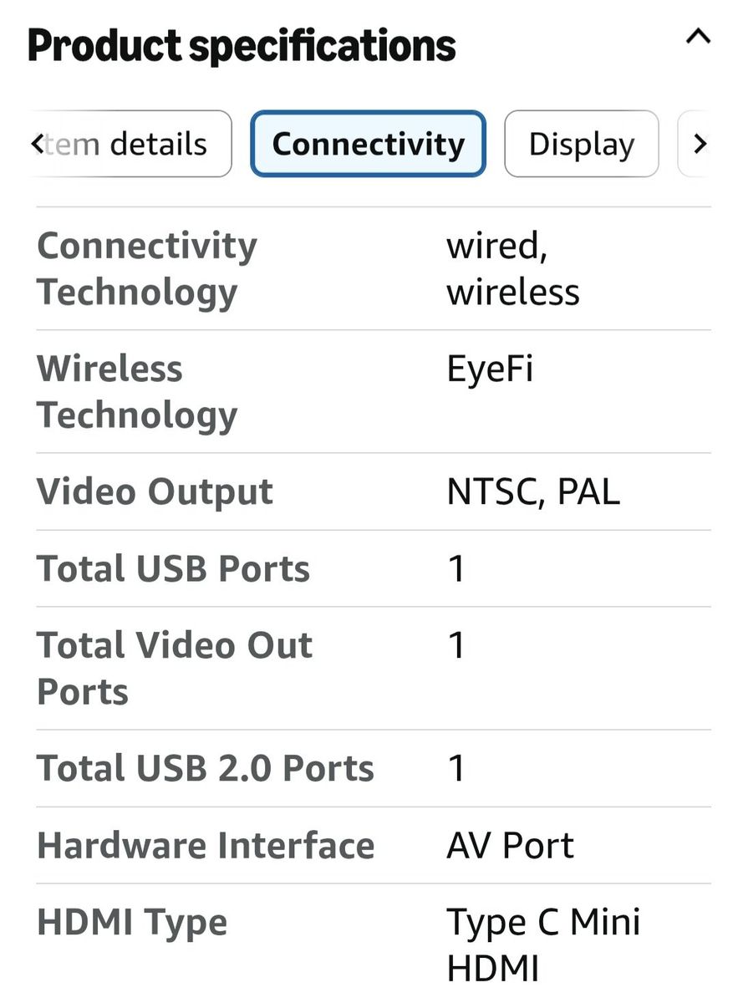This screenshot has height=1003, width=738.
Task: Click the Connectivity Technology row label
Action: click(x=147, y=268)
